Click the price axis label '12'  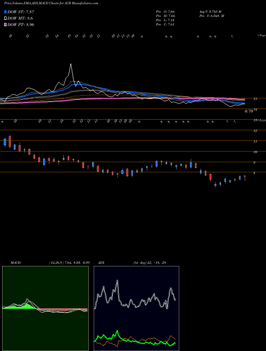[x=255, y=131]
